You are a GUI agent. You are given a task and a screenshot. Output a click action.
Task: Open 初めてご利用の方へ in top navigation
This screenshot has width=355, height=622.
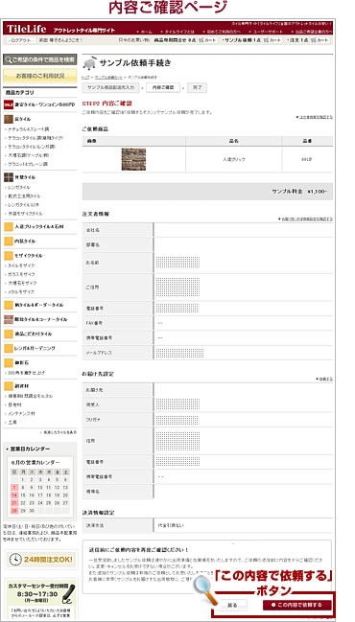223,32
